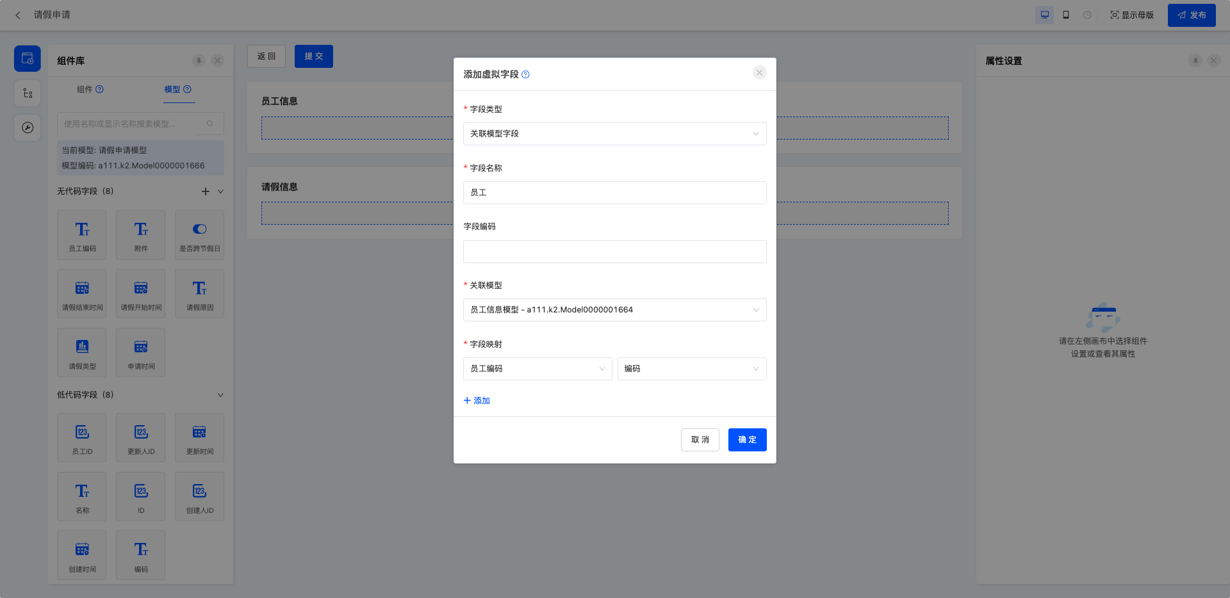
Task: Click the 更新人ID low-code field icon
Action: [141, 432]
